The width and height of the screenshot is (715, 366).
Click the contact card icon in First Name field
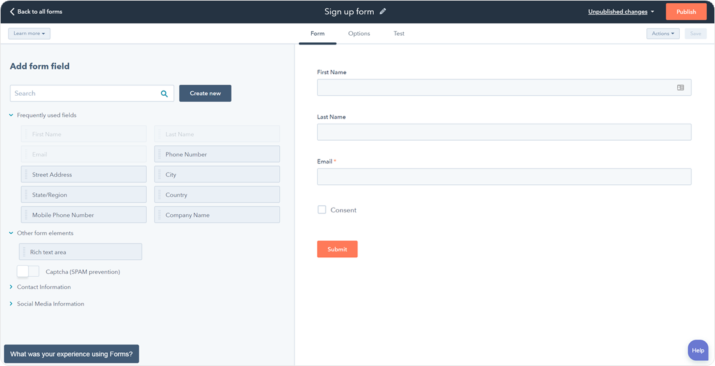pos(680,87)
